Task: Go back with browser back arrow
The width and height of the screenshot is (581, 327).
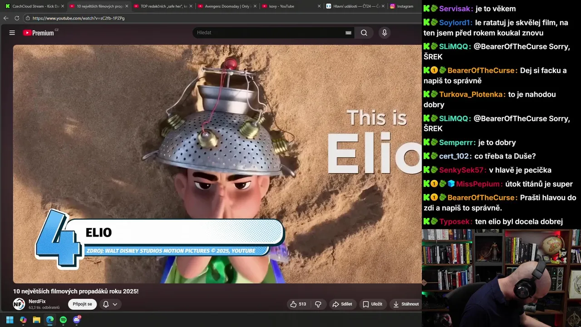Action: click(6, 18)
